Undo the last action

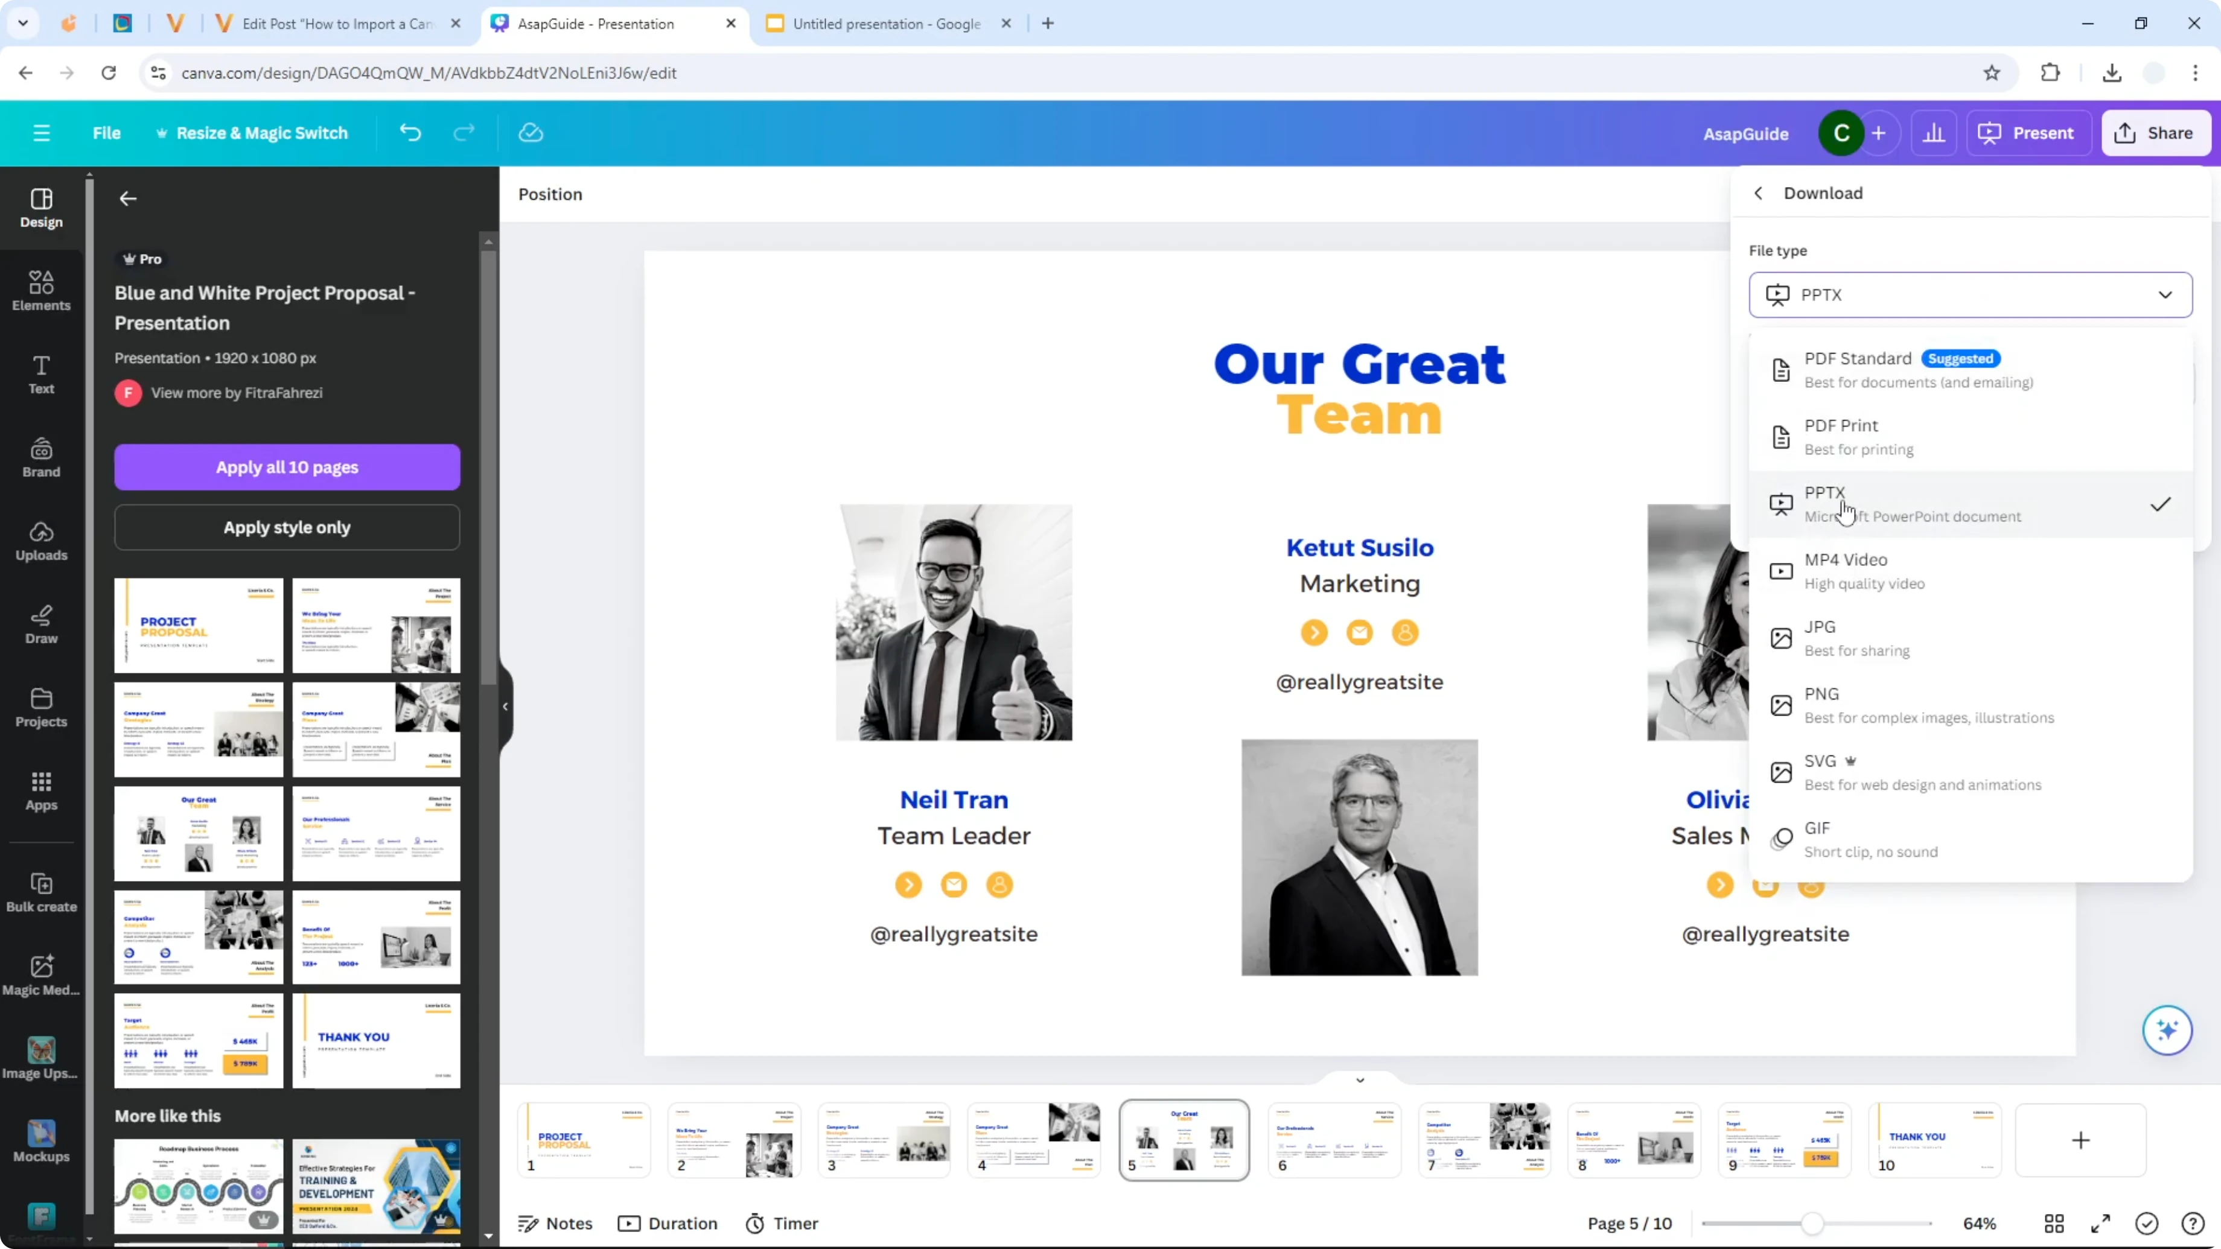410,133
